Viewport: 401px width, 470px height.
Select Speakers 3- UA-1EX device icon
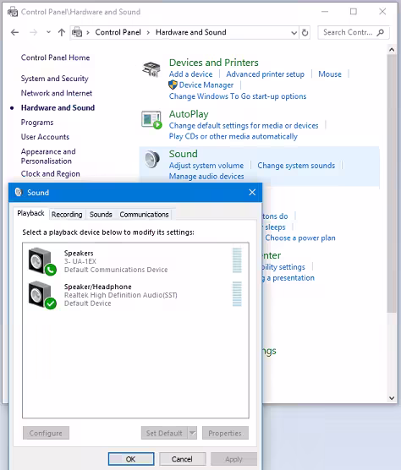click(x=42, y=261)
